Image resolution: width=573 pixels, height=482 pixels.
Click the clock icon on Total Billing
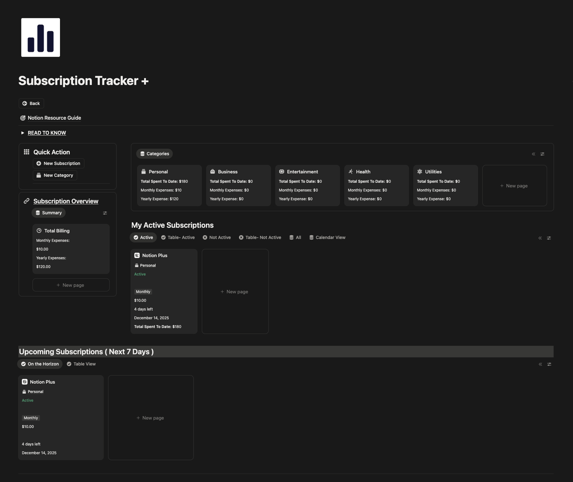click(39, 231)
